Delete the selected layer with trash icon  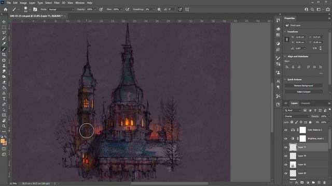[324, 182]
